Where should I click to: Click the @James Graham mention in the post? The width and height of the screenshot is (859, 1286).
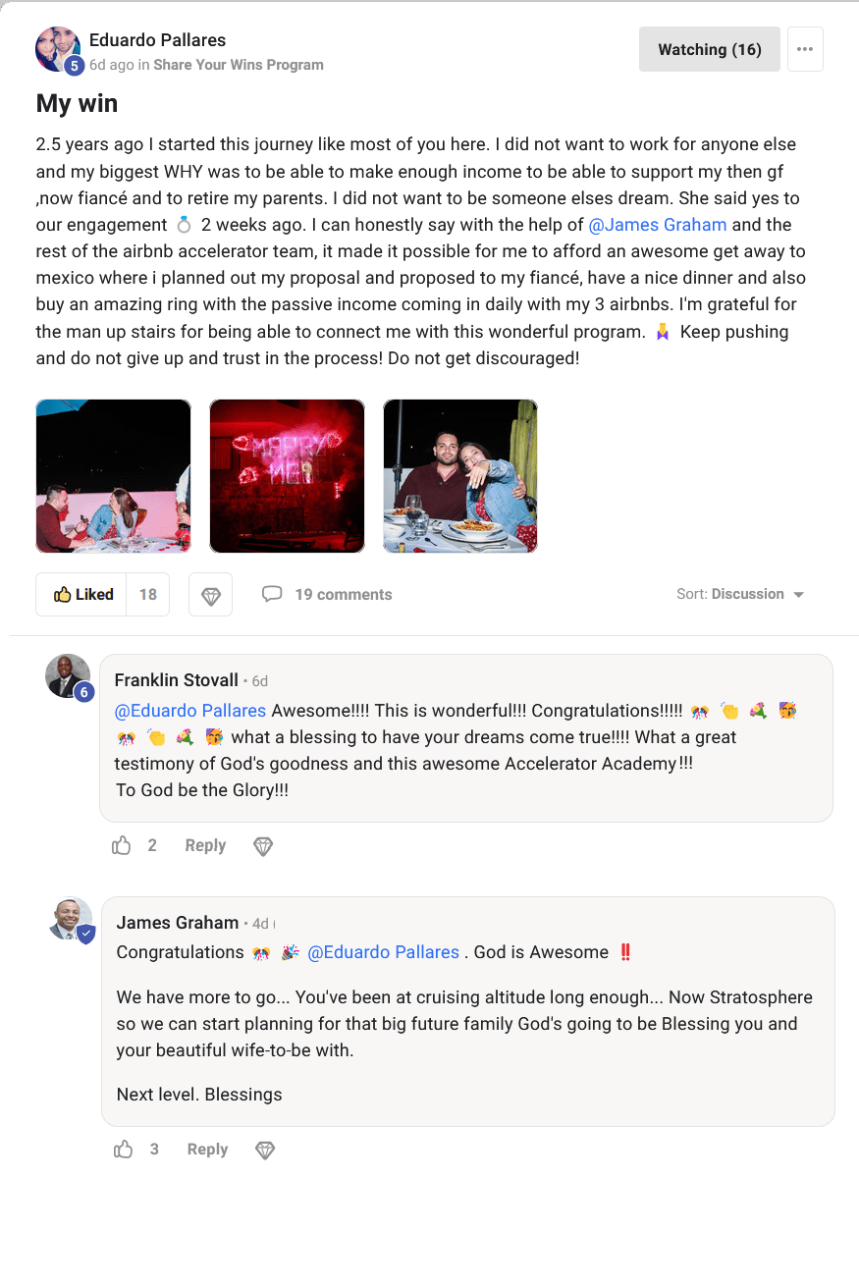point(657,225)
